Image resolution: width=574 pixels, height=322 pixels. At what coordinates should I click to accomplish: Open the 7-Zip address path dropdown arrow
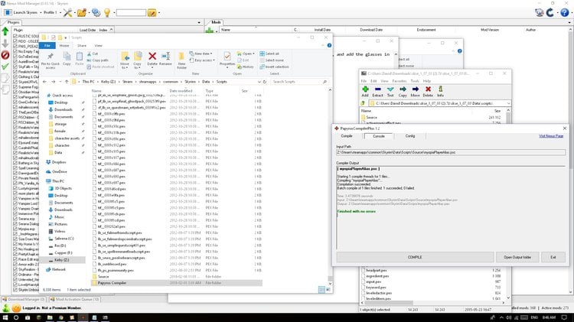click(x=508, y=103)
